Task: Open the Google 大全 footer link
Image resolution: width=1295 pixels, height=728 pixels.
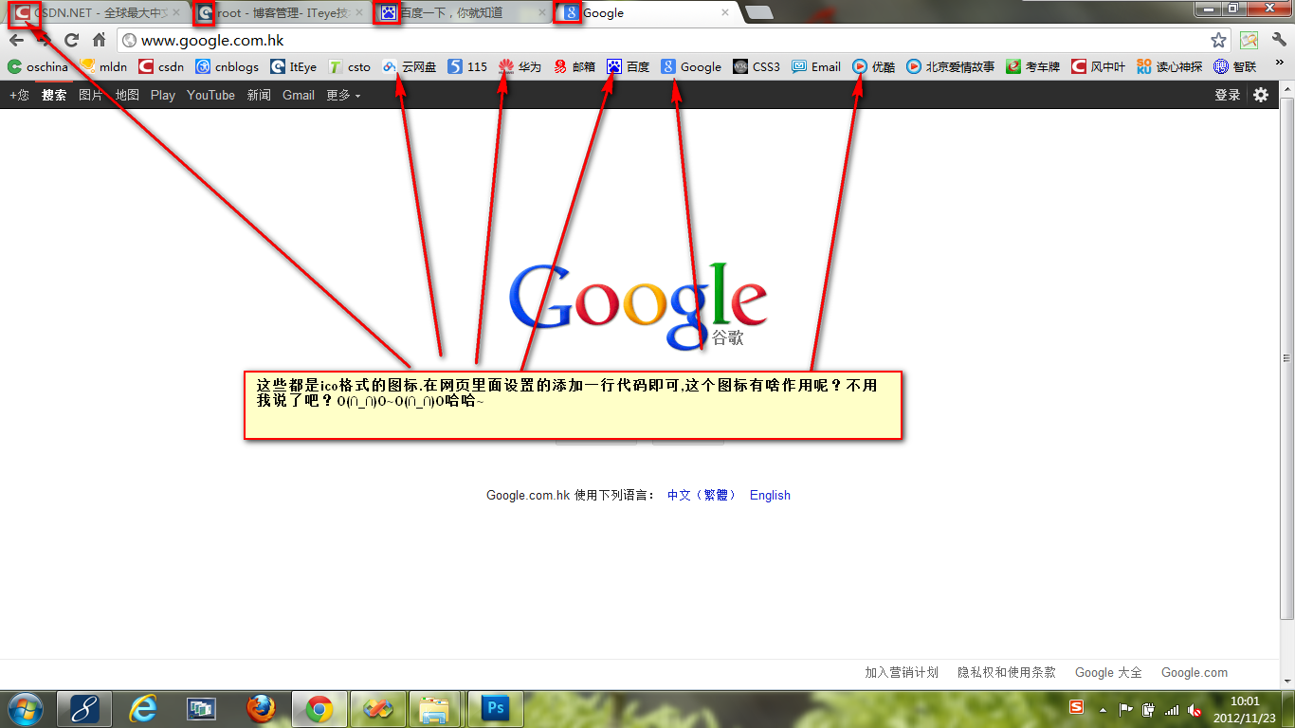Action: (1108, 672)
